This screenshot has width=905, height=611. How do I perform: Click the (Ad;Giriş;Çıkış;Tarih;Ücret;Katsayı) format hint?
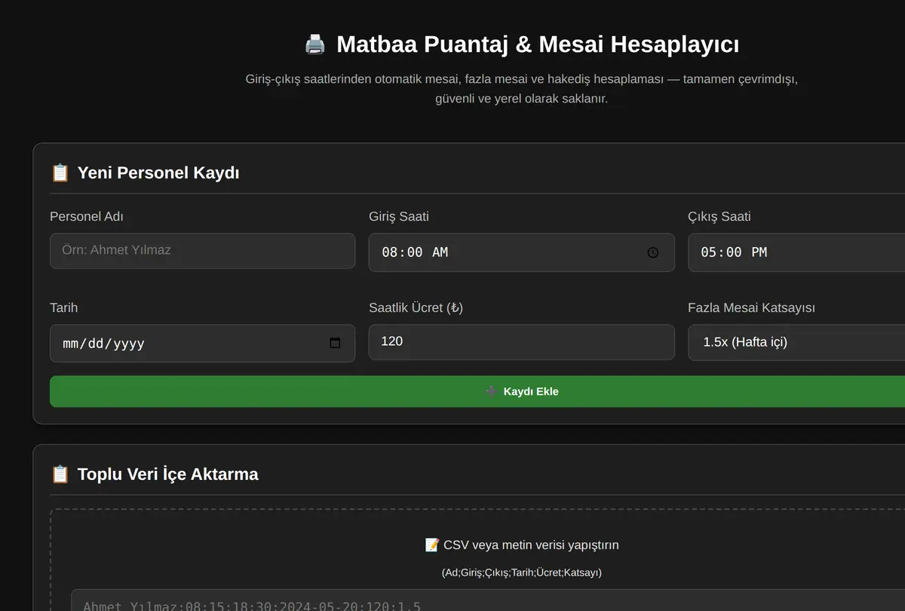[522, 573]
